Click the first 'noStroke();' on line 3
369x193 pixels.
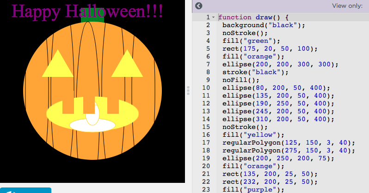pos(245,33)
